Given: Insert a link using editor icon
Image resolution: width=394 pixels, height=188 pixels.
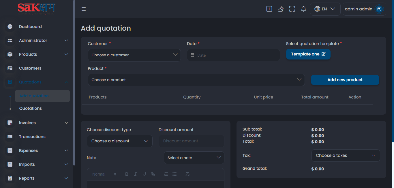Looking at the screenshot, I should click(153, 174).
